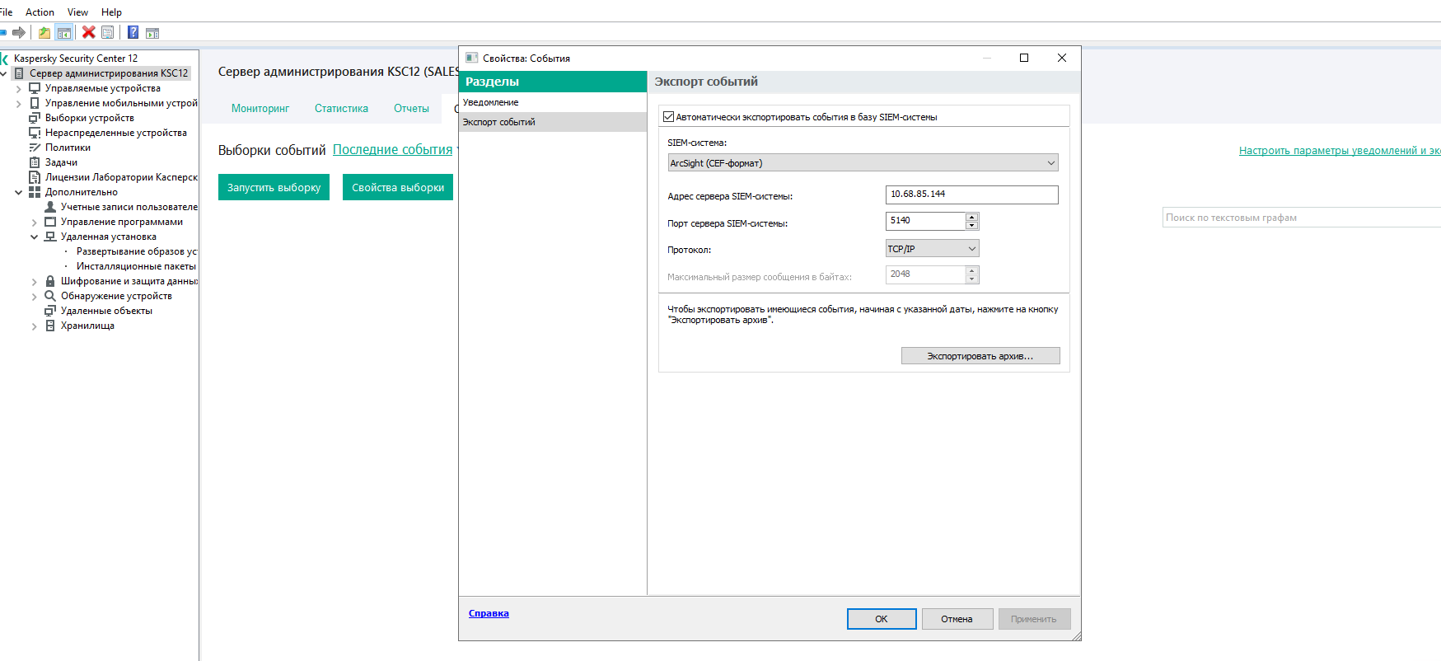Expand the Шифрование и защита данных node
1441x661 pixels.
pyautogui.click(x=35, y=281)
